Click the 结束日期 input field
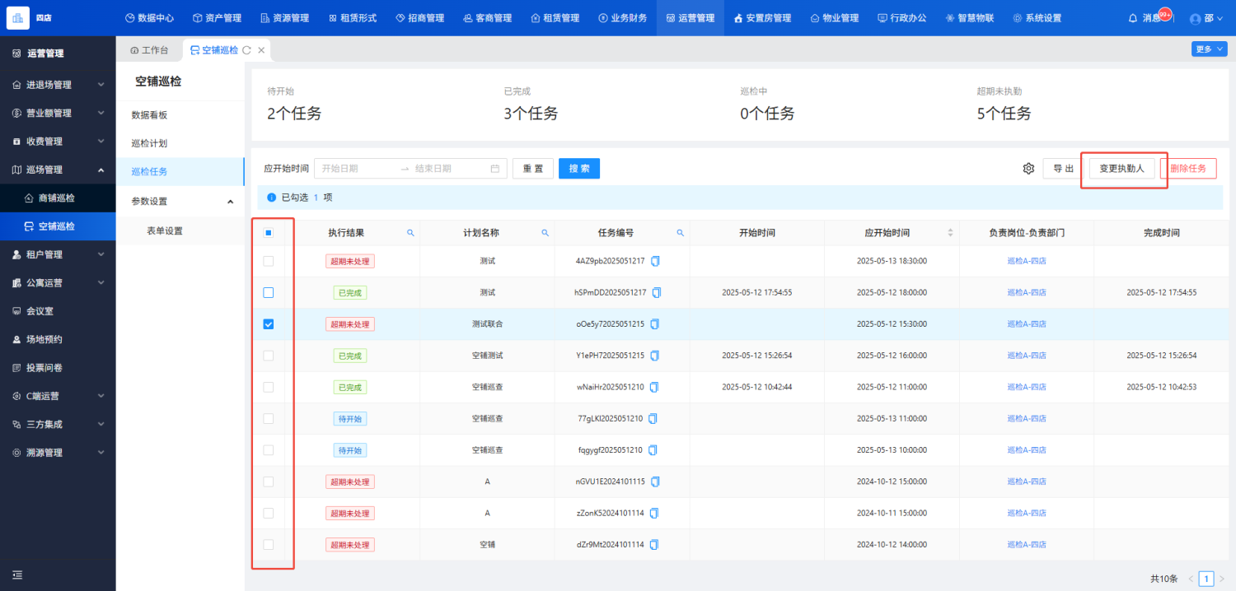The image size is (1236, 591). click(449, 169)
